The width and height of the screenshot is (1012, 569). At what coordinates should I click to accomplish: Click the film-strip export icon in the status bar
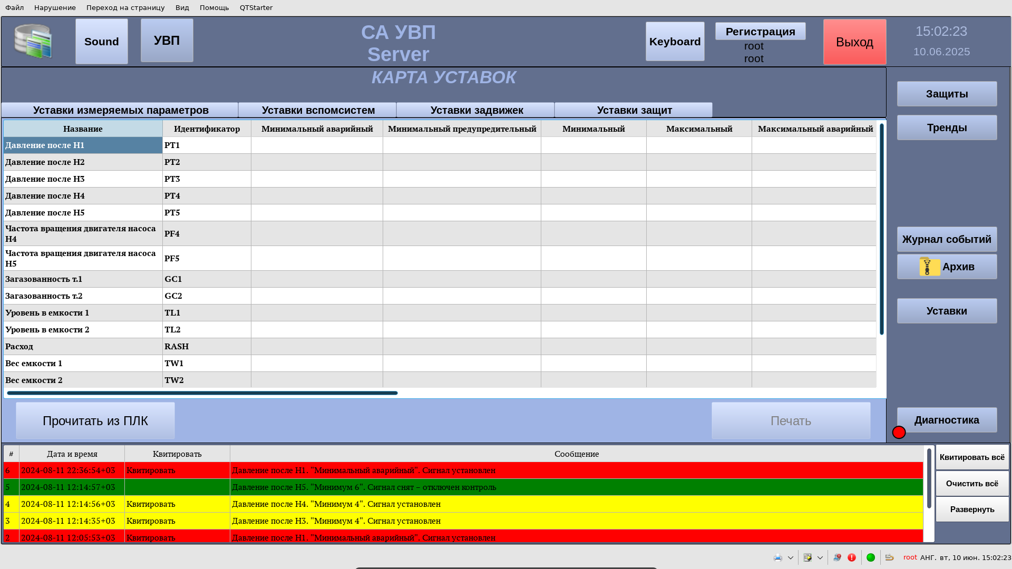807,557
